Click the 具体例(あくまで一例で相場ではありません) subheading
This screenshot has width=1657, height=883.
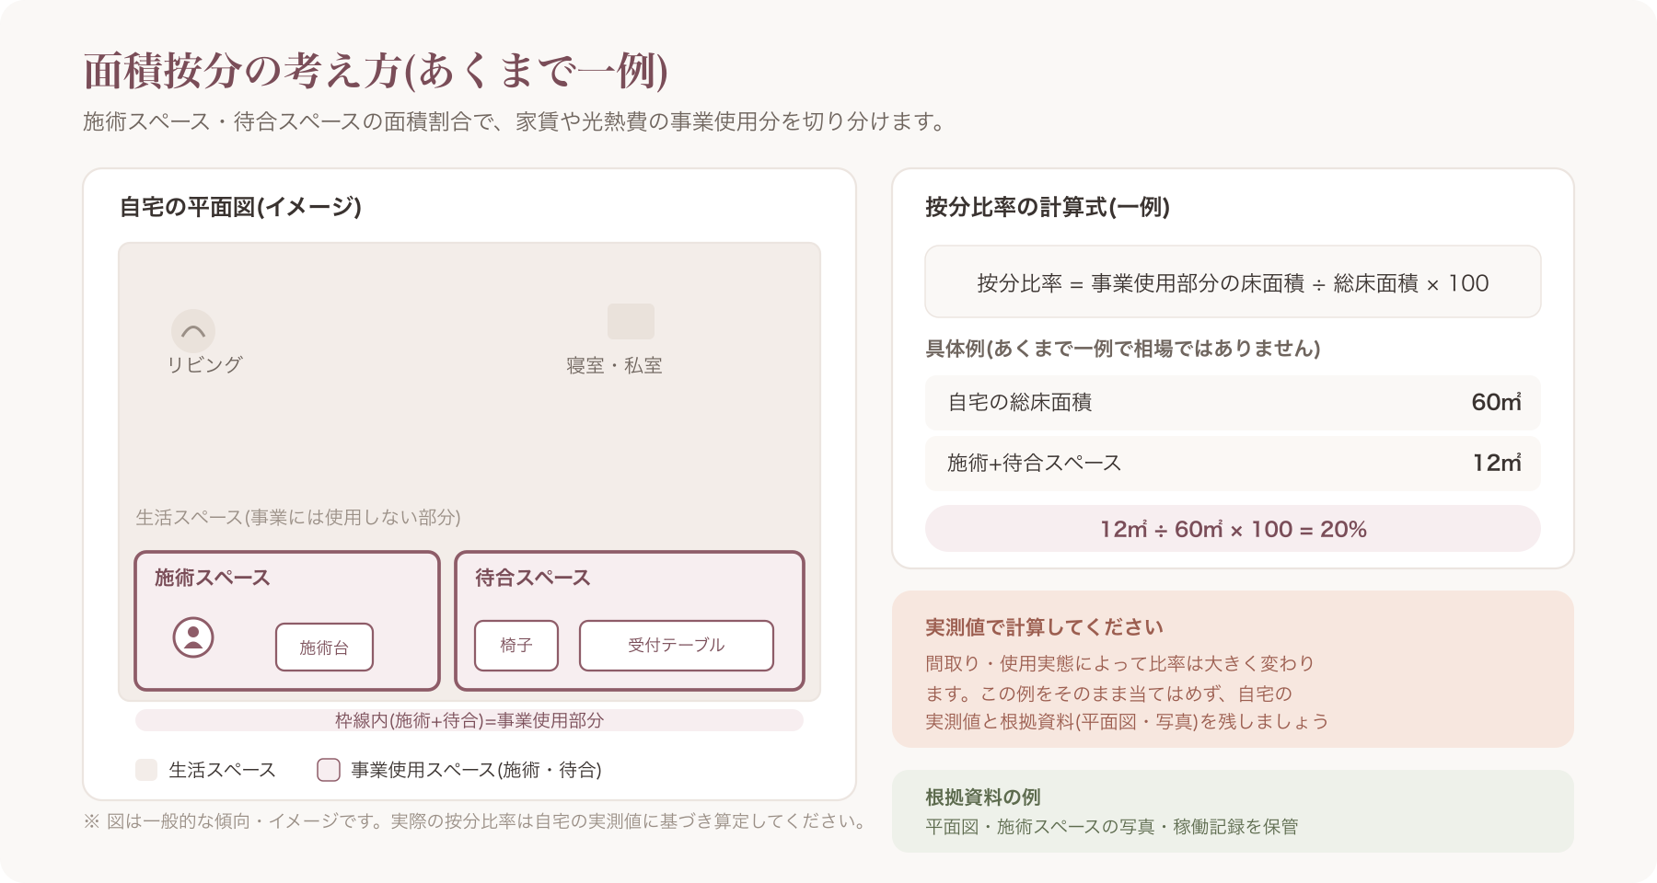(1123, 349)
